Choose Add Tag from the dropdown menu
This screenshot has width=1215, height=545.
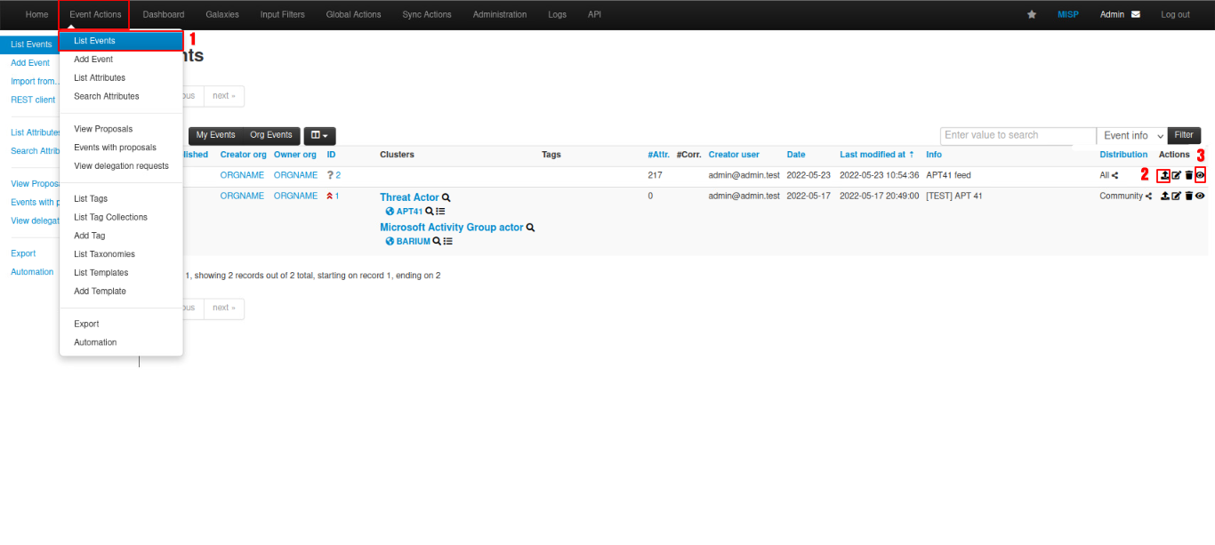click(90, 236)
